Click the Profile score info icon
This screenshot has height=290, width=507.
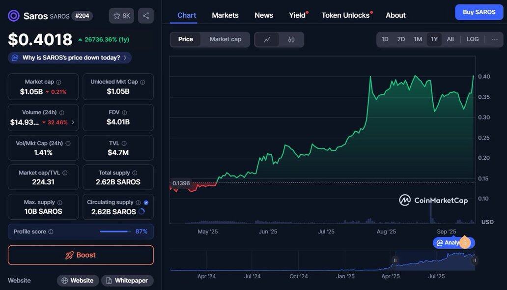point(51,232)
